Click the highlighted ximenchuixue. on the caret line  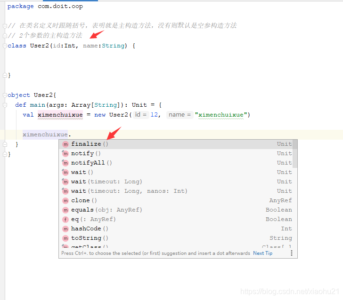click(x=47, y=134)
